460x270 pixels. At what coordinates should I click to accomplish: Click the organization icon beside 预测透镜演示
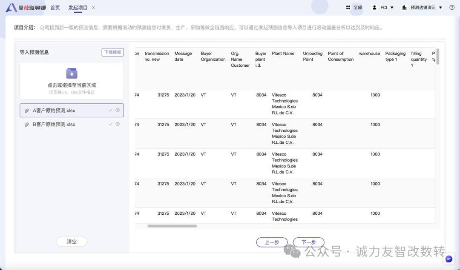coord(404,8)
